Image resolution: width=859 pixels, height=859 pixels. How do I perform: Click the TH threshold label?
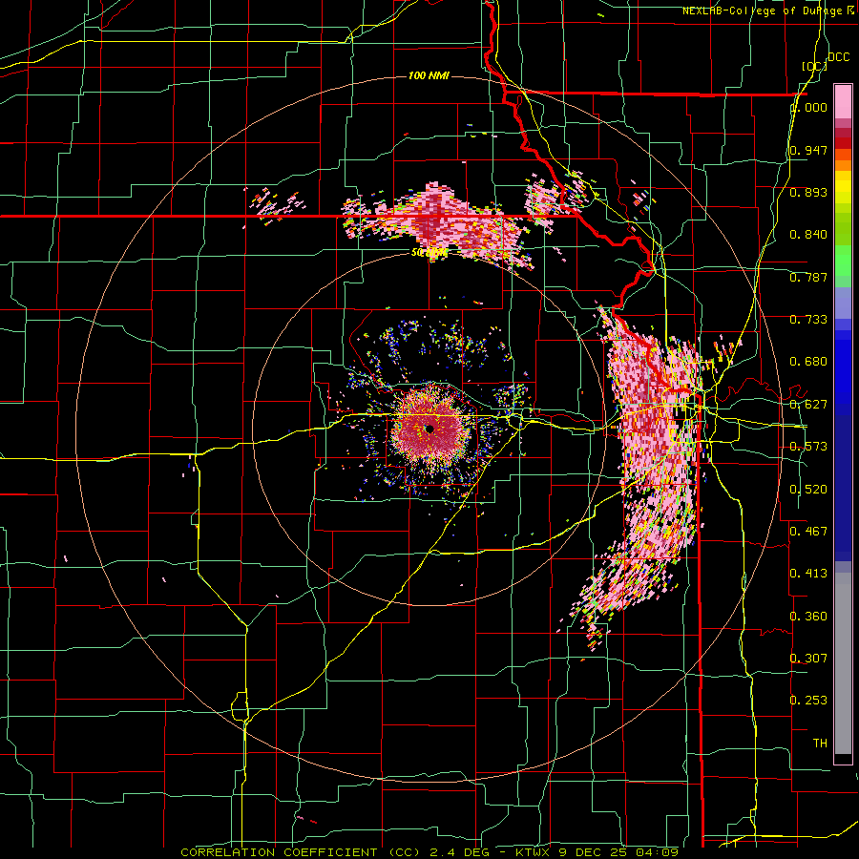[x=820, y=743]
